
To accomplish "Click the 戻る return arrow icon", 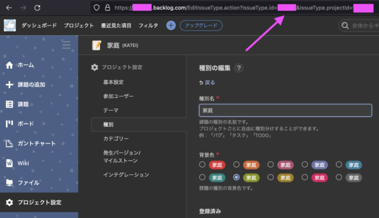I will coord(201,83).
